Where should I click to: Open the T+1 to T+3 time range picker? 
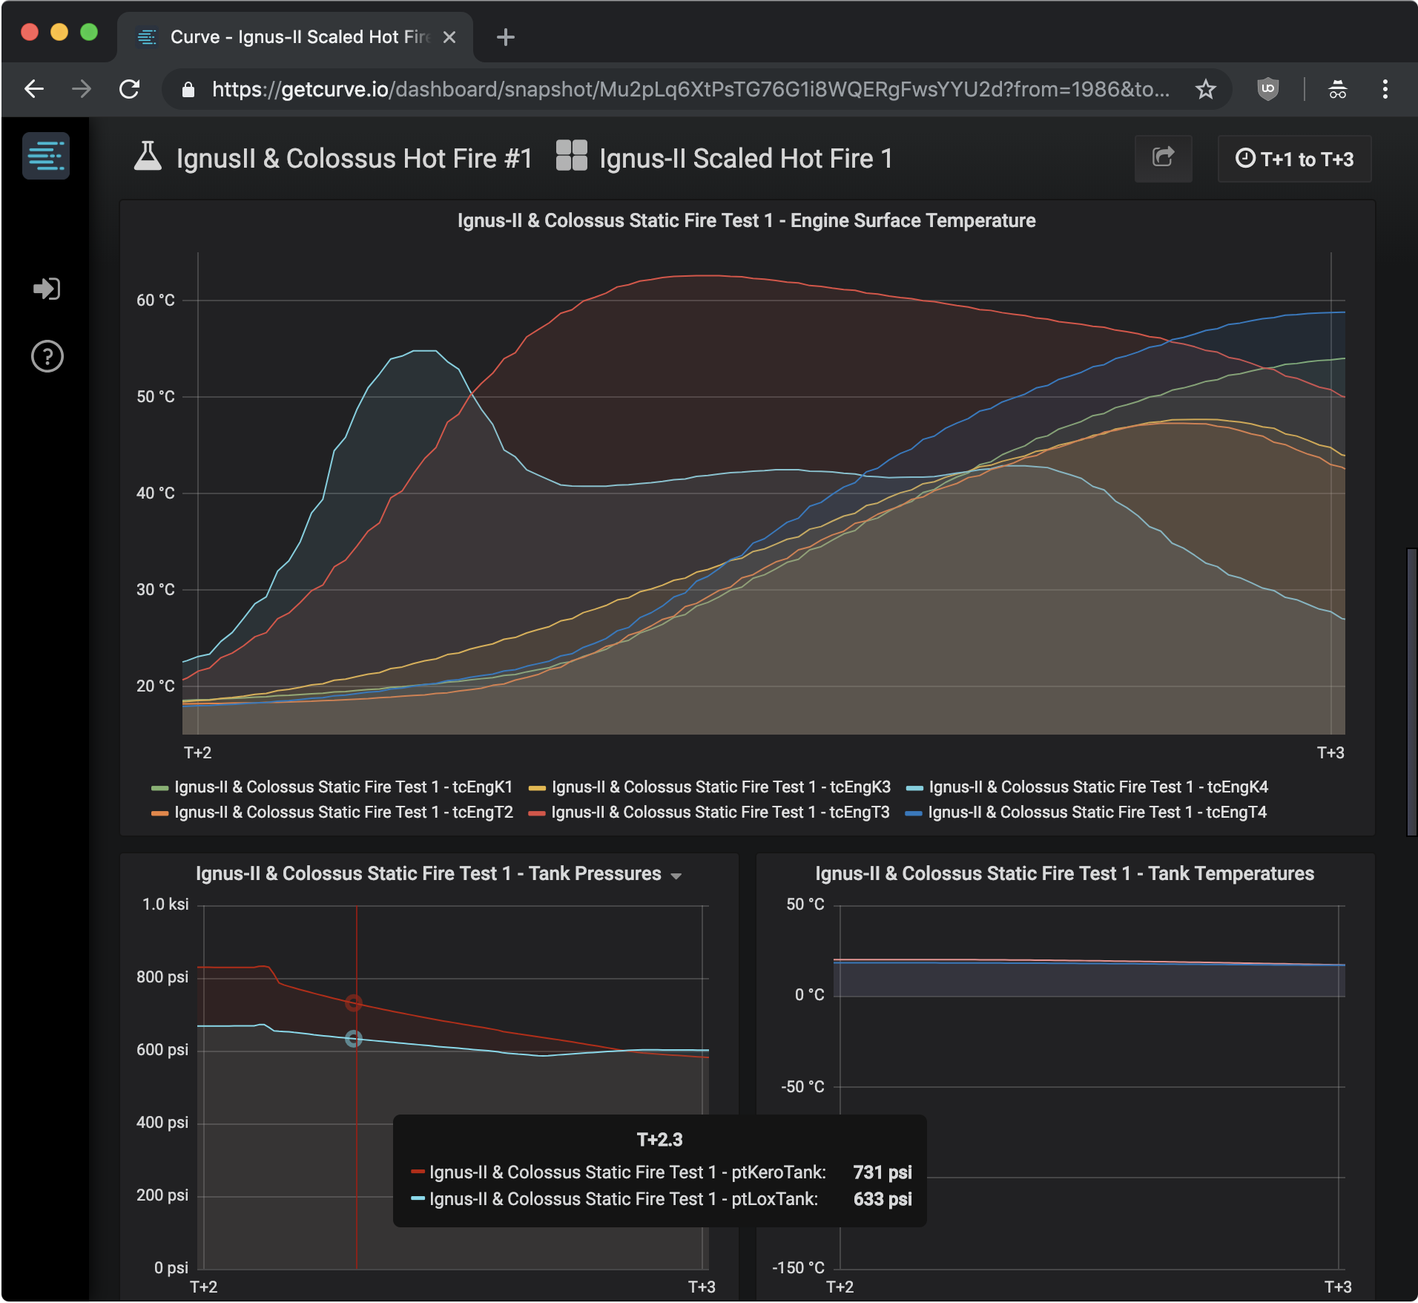(1294, 159)
